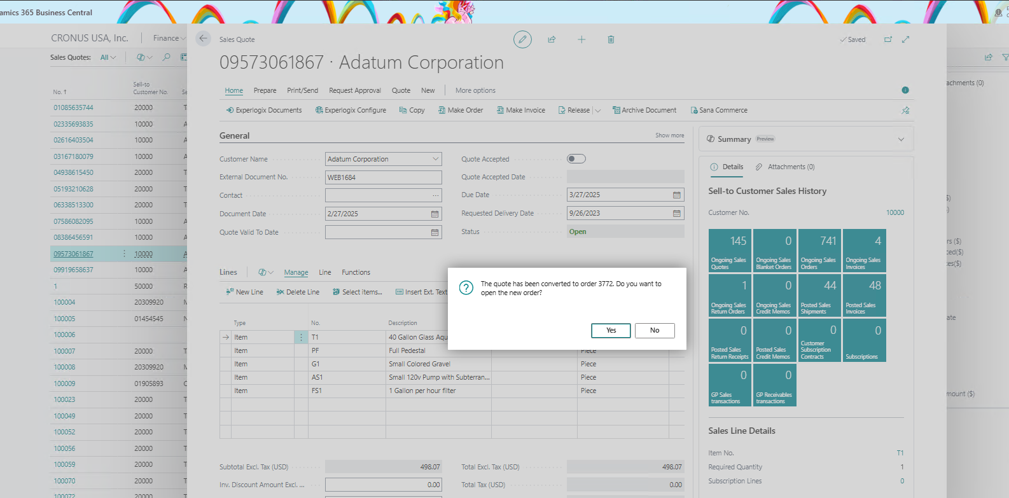Open the quote in a new window

[x=888, y=39]
